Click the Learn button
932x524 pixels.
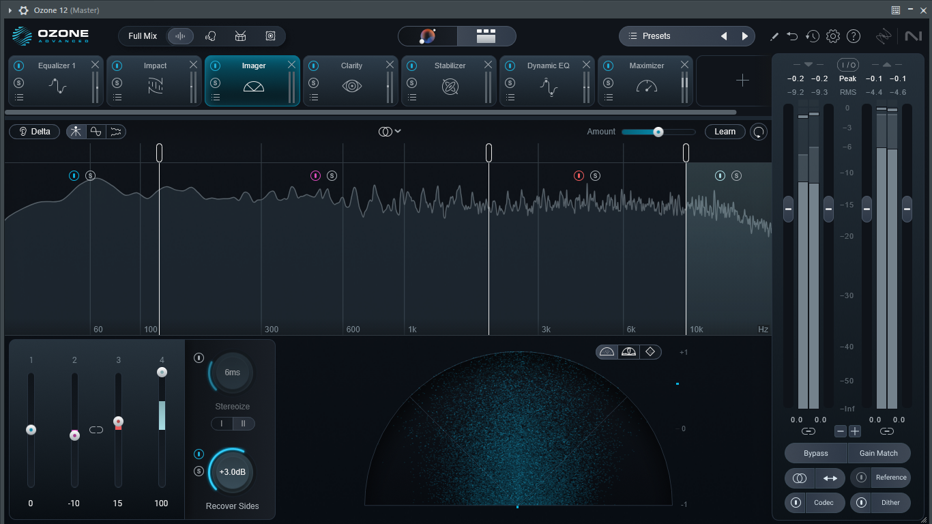[x=725, y=132]
